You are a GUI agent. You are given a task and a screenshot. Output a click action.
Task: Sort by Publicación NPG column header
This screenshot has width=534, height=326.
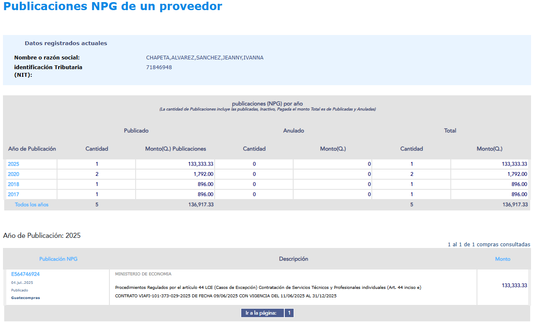point(58,259)
